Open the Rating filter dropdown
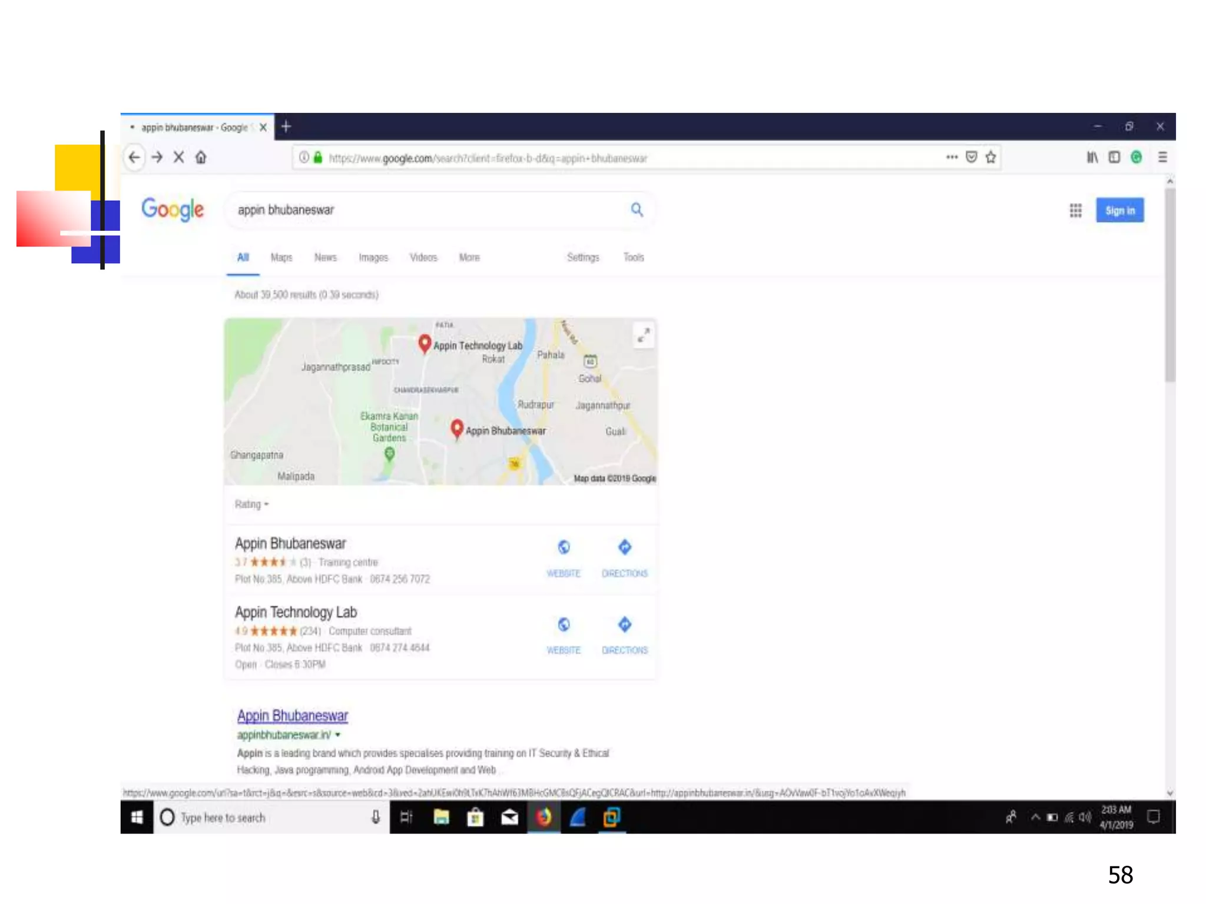 click(x=251, y=504)
